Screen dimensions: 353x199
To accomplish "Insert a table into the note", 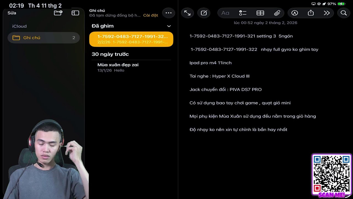I will pos(260,13).
